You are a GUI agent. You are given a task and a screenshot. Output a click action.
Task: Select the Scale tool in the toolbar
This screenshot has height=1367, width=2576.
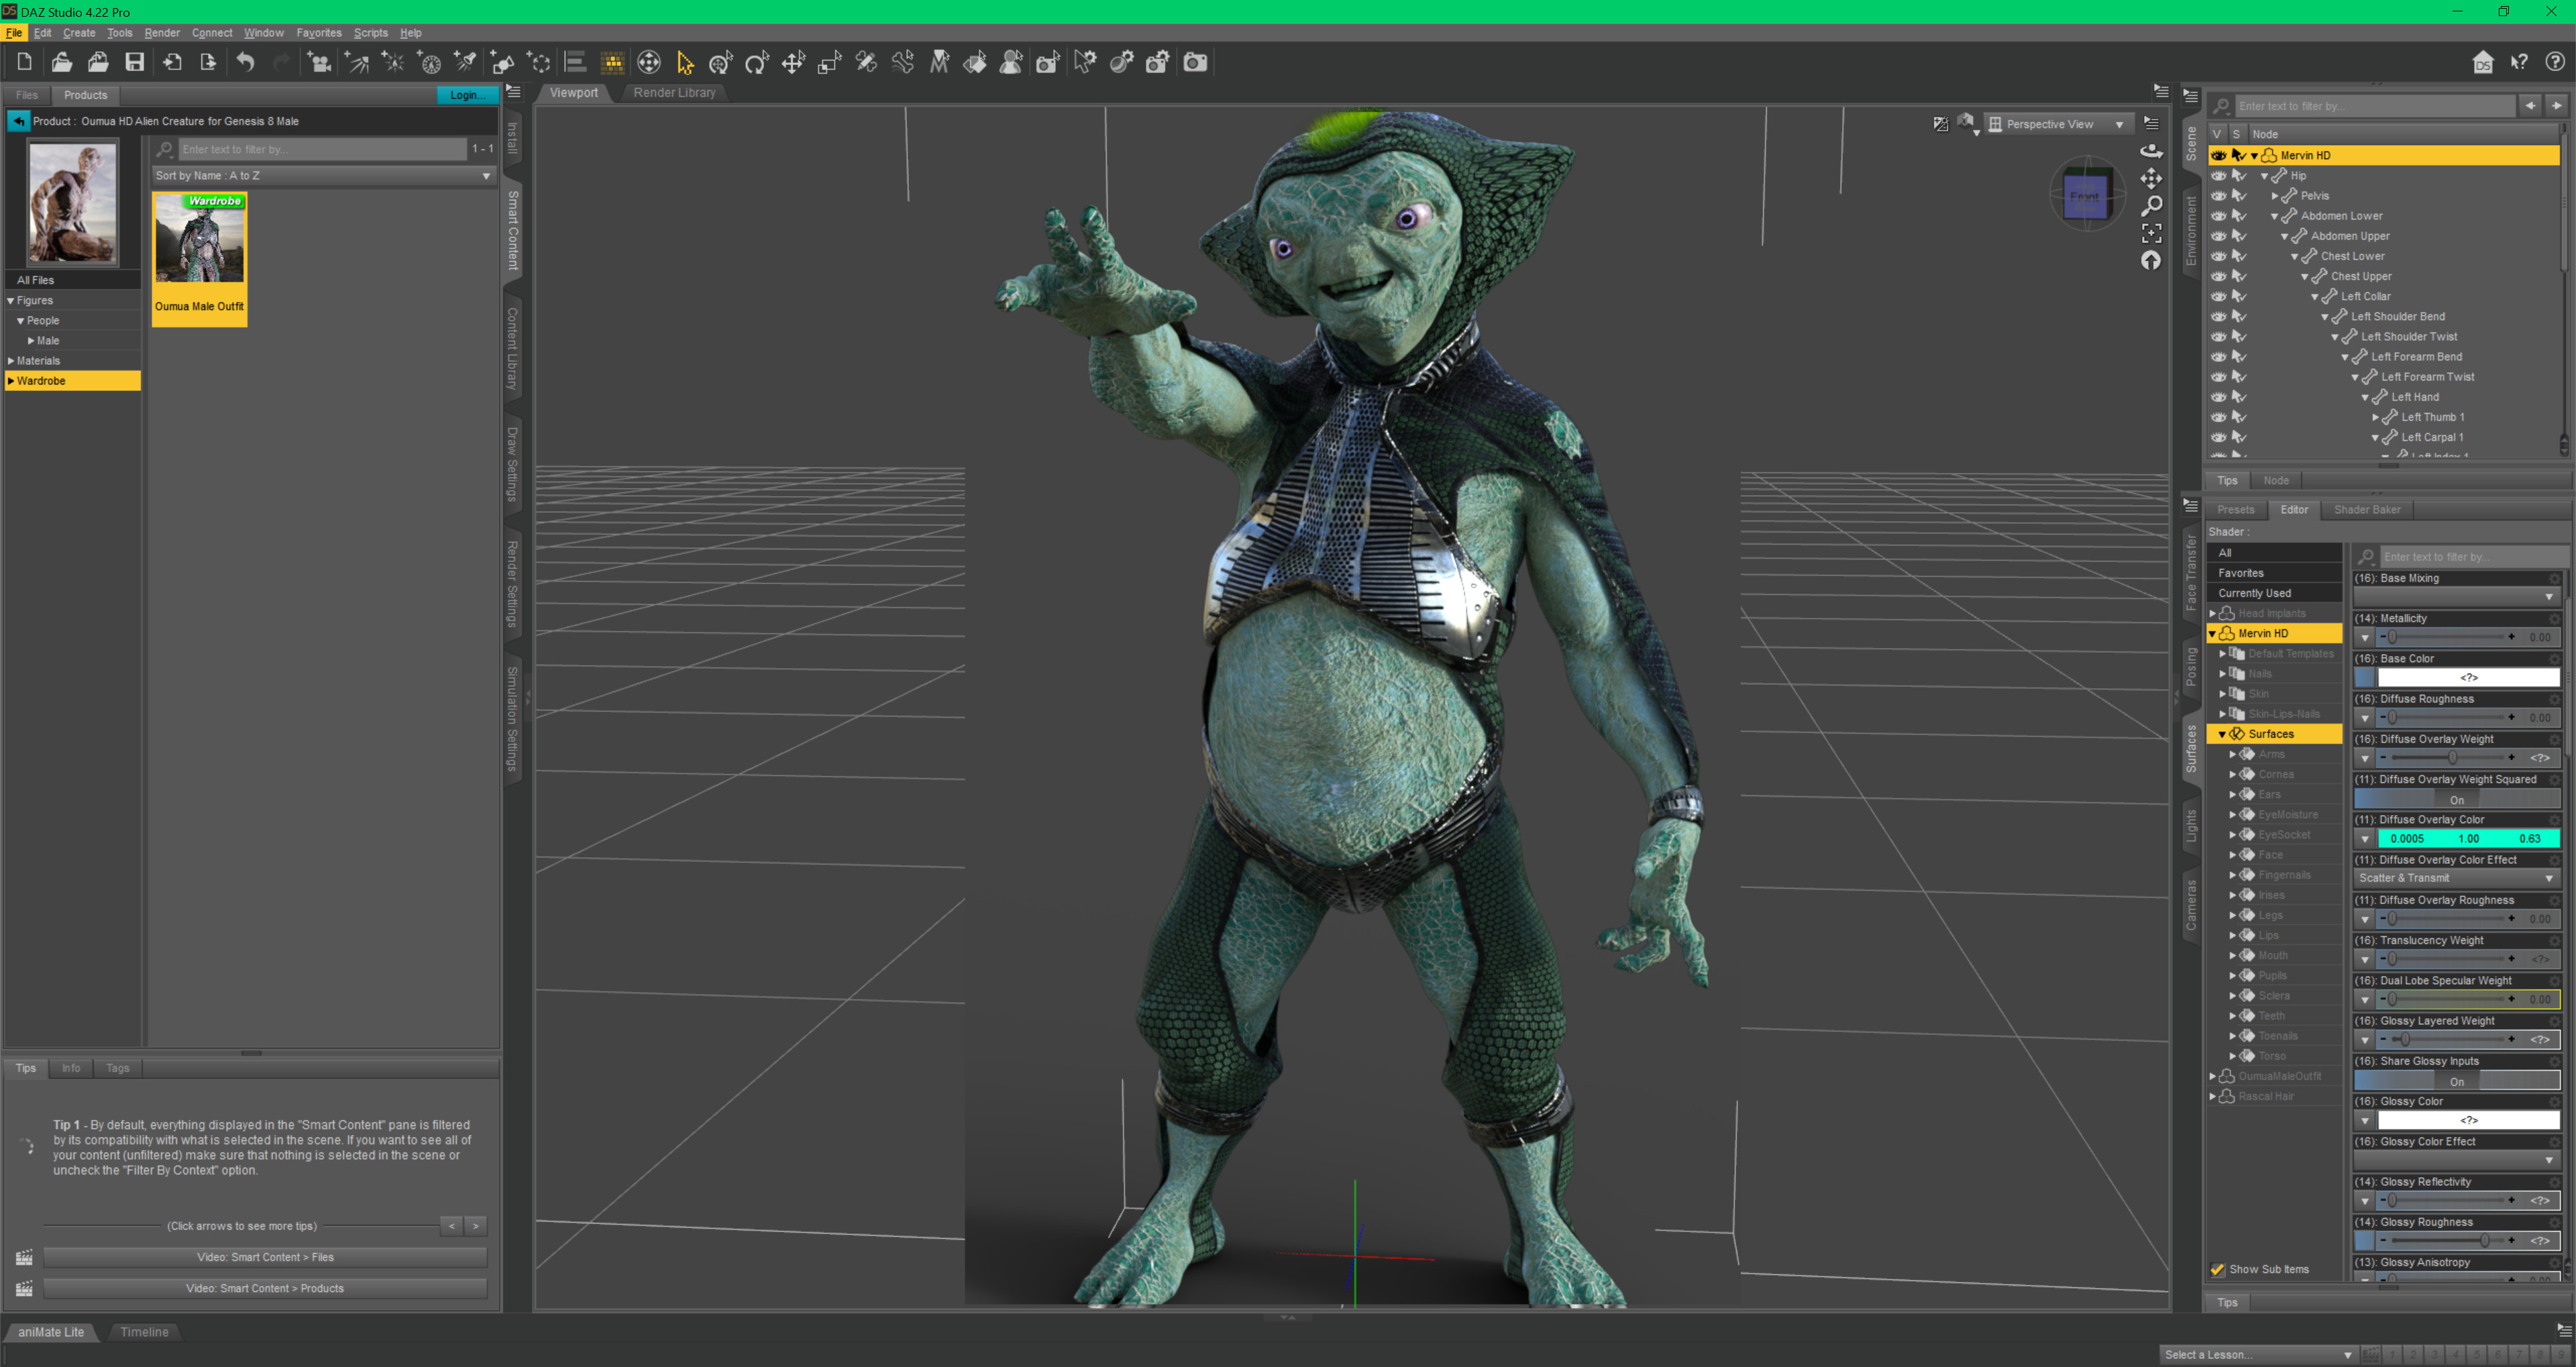click(829, 62)
